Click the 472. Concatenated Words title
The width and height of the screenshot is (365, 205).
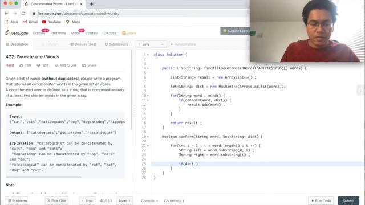[x=33, y=57]
